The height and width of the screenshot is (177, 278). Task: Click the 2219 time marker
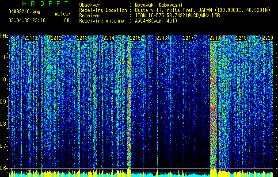tap(241, 38)
